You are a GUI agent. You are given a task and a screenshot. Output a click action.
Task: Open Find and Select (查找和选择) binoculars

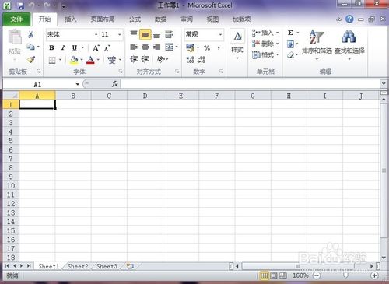pos(349,44)
